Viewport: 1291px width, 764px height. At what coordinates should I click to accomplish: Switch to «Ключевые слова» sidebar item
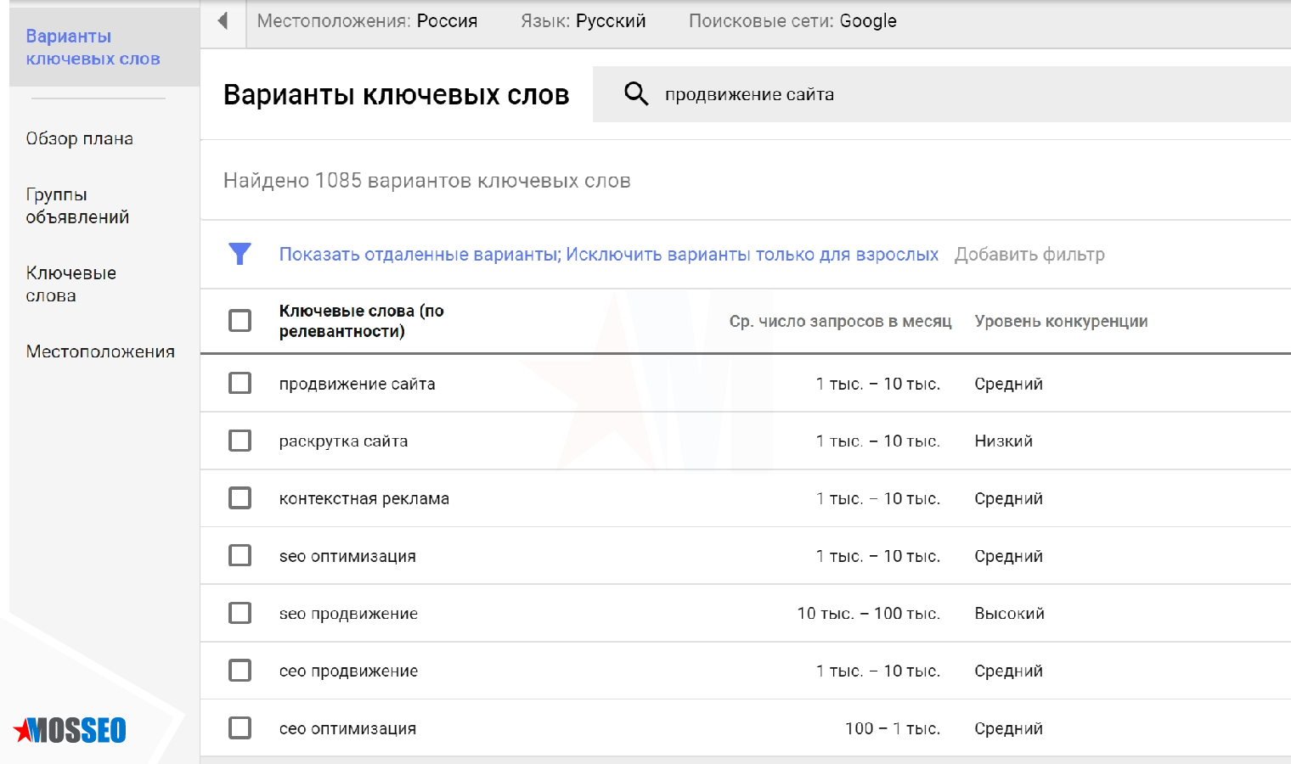click(x=71, y=284)
